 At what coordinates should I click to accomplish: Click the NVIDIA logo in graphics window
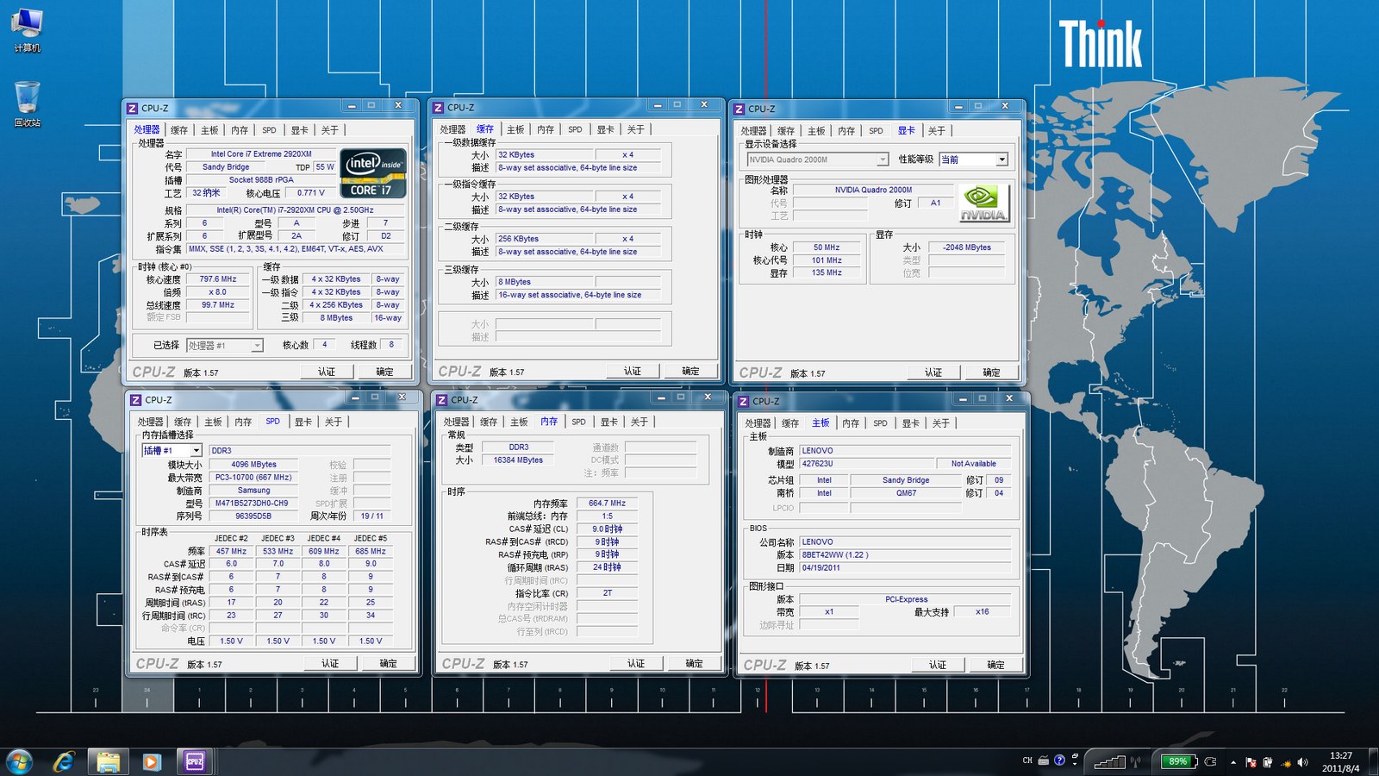[983, 203]
